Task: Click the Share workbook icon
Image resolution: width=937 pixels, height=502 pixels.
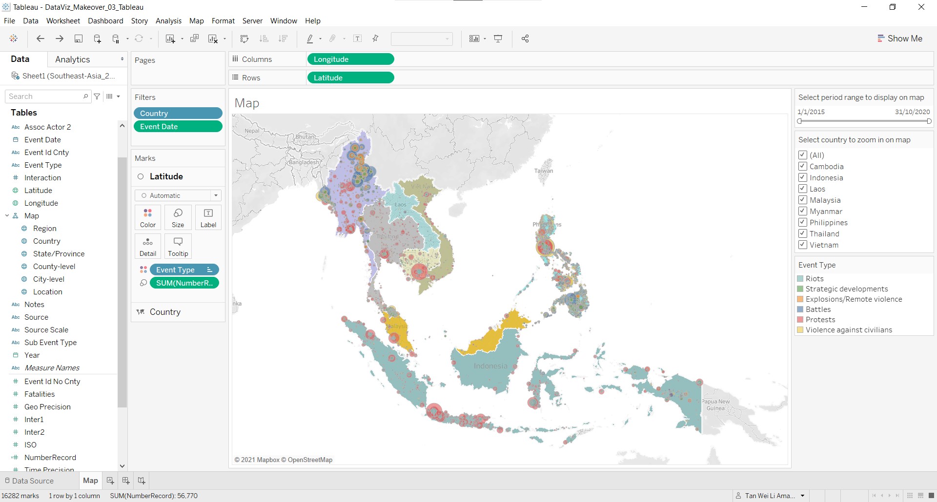Action: (x=525, y=39)
